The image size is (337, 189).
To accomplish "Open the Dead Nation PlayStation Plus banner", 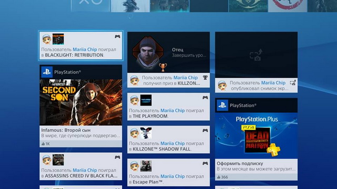I will [256, 135].
